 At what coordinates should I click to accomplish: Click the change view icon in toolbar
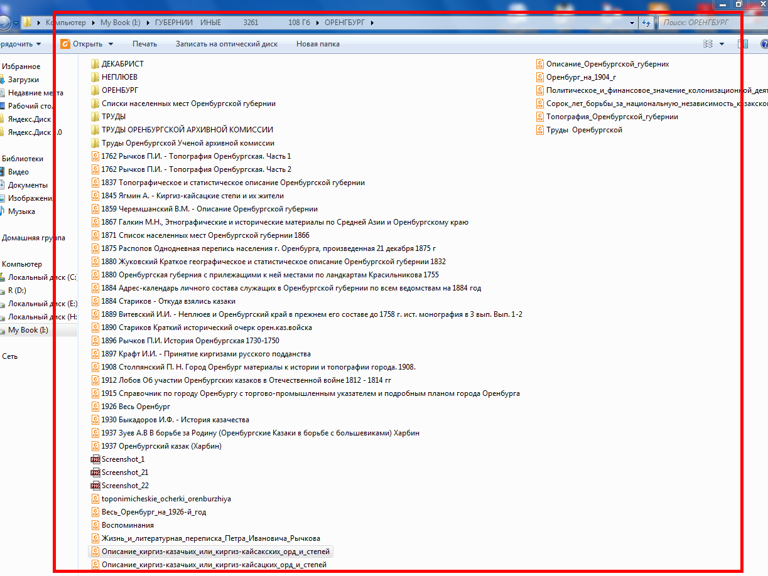click(708, 44)
